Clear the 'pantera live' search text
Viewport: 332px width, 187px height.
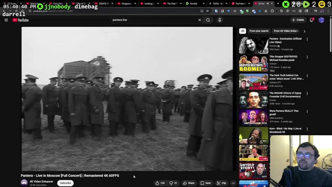[200, 20]
